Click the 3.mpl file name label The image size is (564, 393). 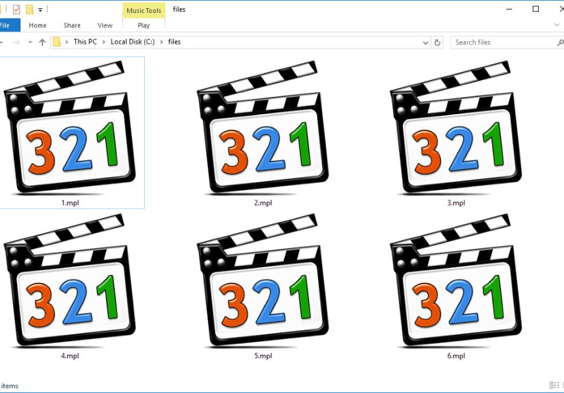tap(456, 203)
